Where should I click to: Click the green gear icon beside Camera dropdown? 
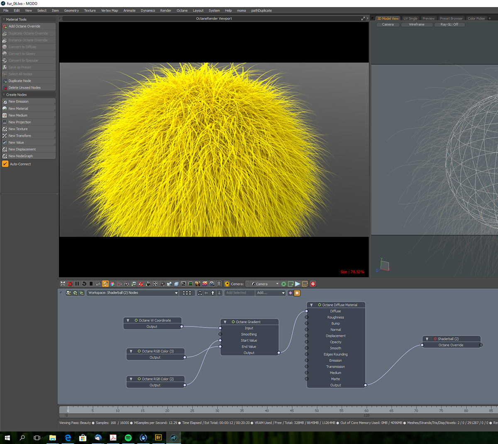(x=284, y=284)
